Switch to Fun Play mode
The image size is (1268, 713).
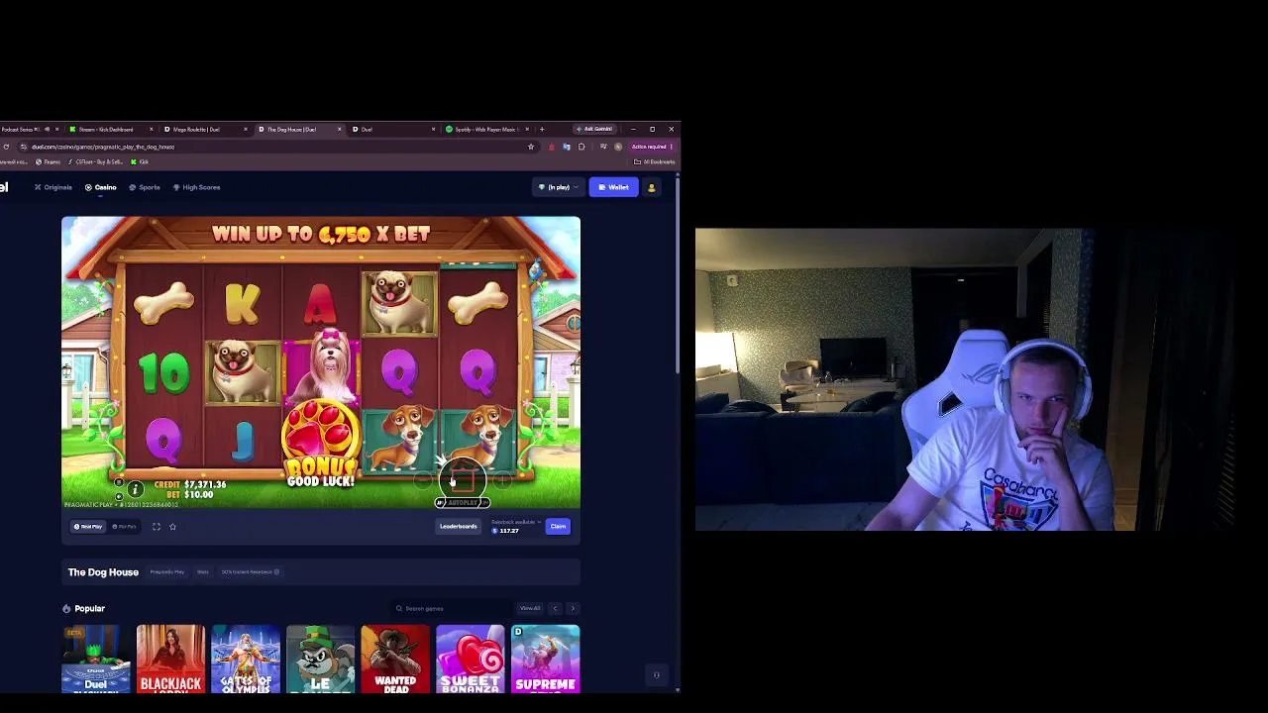coord(125,527)
